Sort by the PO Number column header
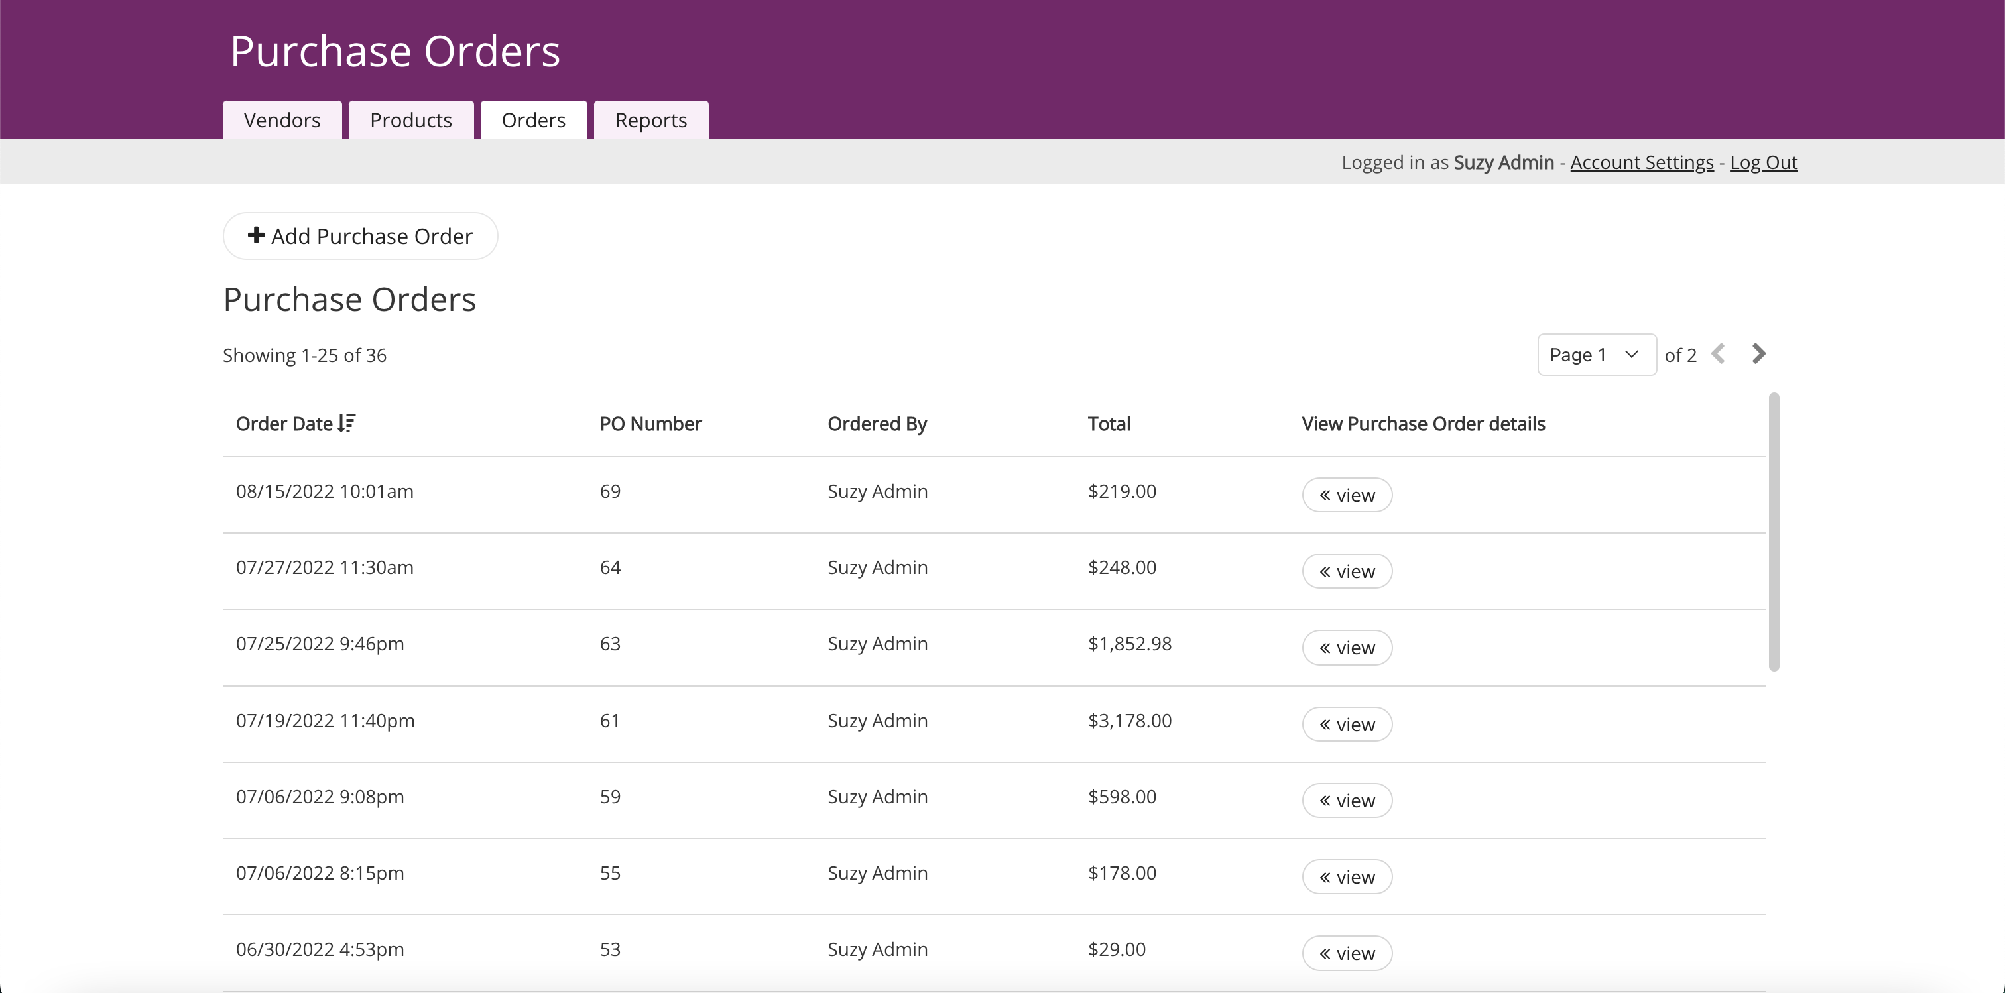The image size is (2005, 993). coord(650,424)
